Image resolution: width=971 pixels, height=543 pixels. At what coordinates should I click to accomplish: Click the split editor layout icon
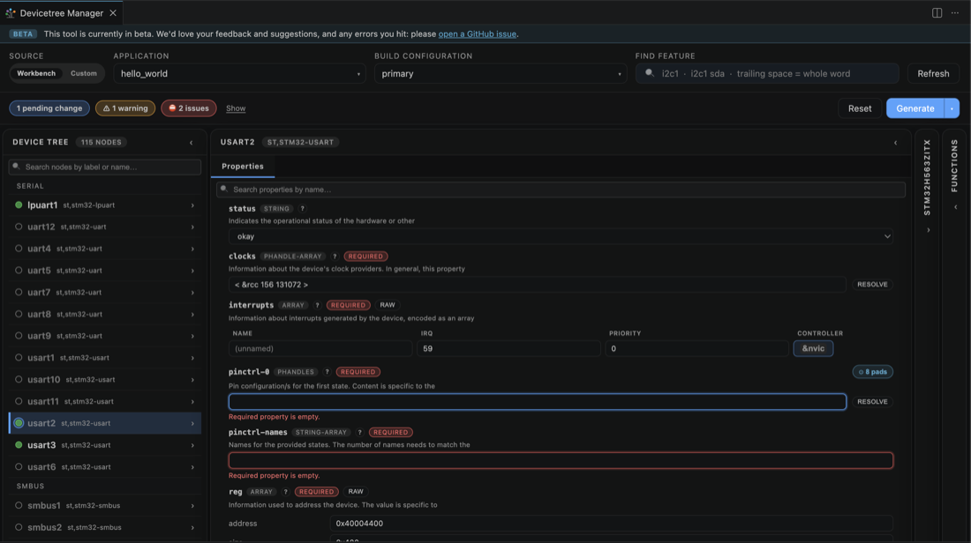tap(937, 13)
